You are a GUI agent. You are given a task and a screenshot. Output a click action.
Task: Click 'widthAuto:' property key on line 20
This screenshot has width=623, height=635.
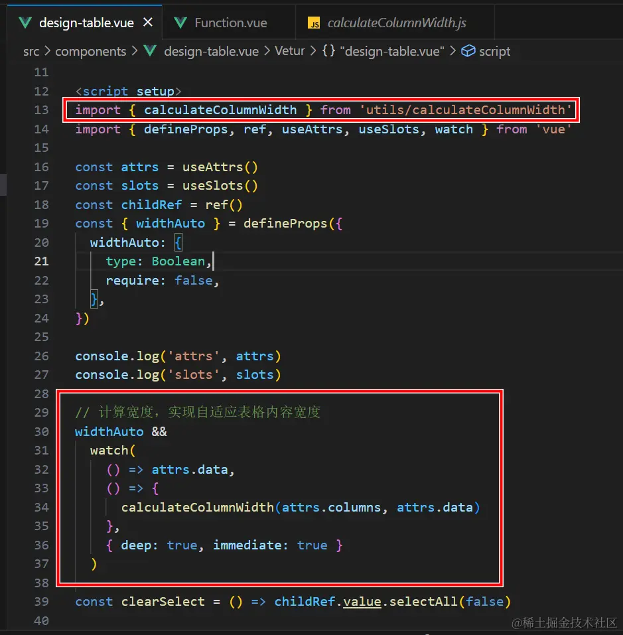128,243
